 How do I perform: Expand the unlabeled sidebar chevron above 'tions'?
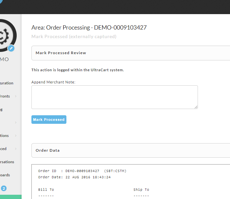coord(16,122)
